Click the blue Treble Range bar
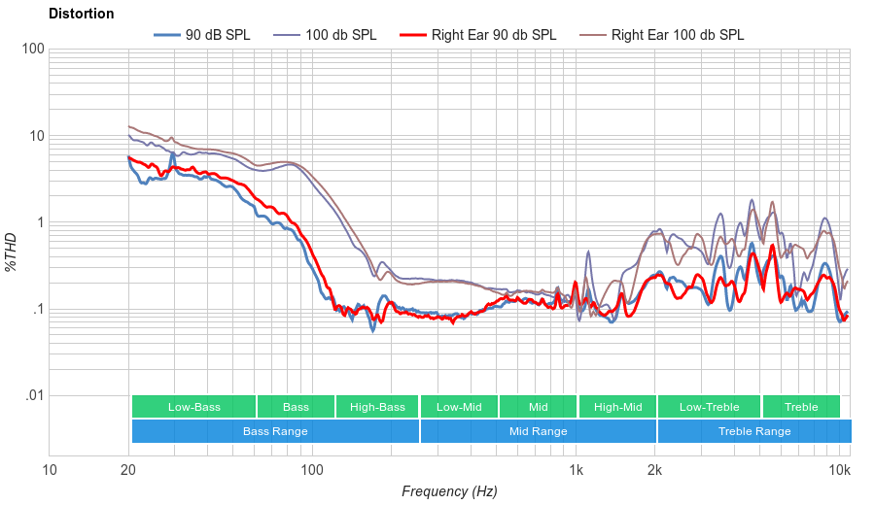Image resolution: width=875 pixels, height=505 pixels. (x=753, y=431)
